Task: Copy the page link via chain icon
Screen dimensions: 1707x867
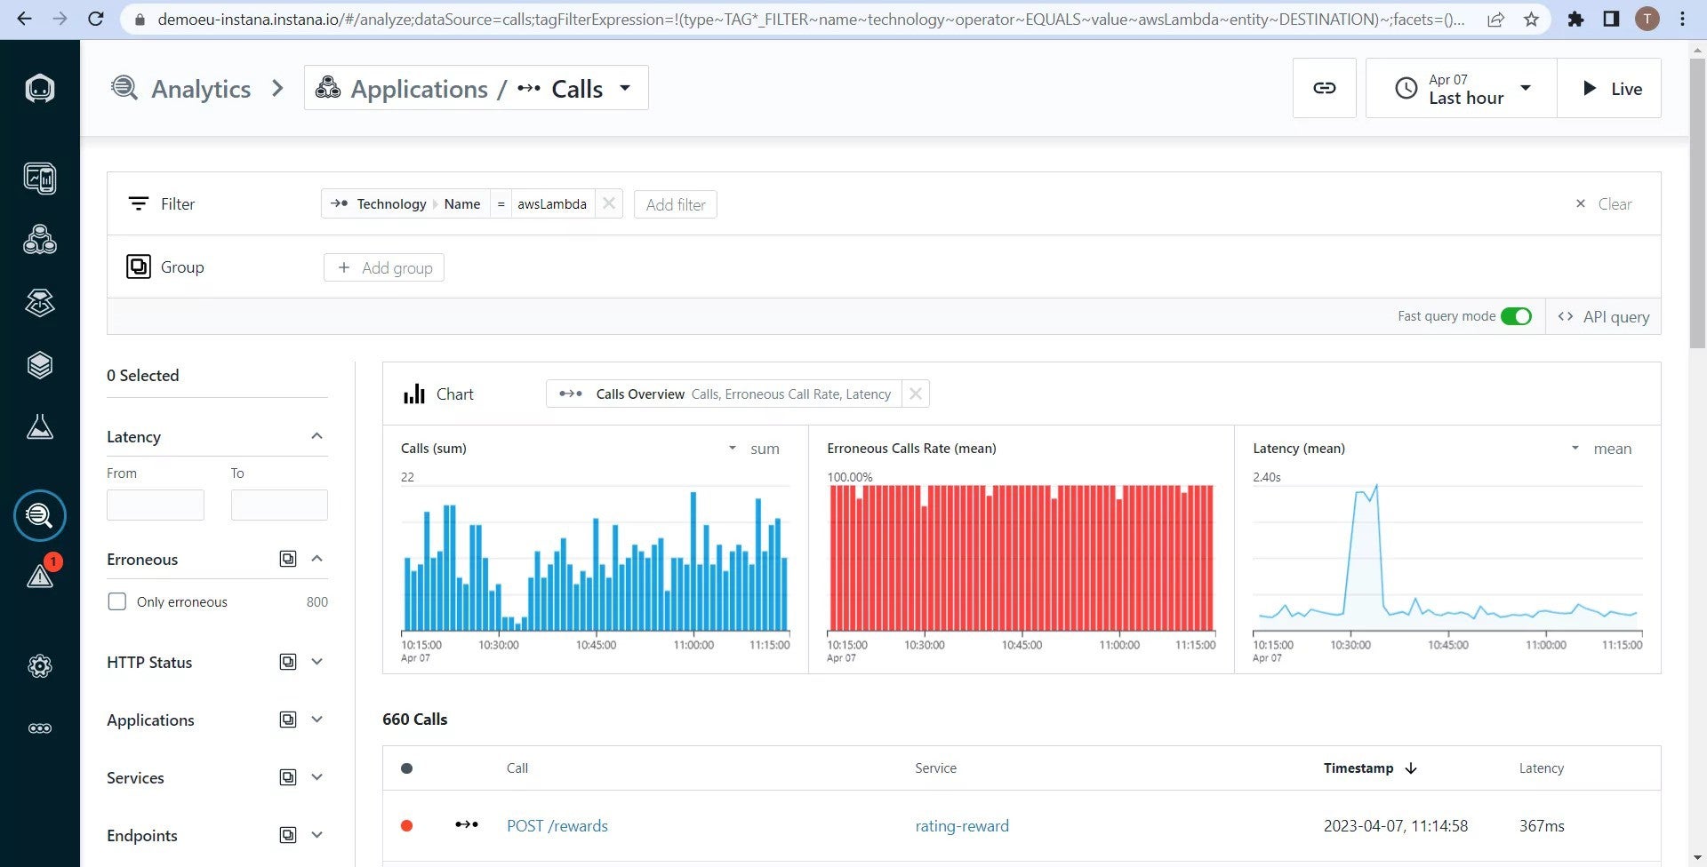Action: point(1325,88)
